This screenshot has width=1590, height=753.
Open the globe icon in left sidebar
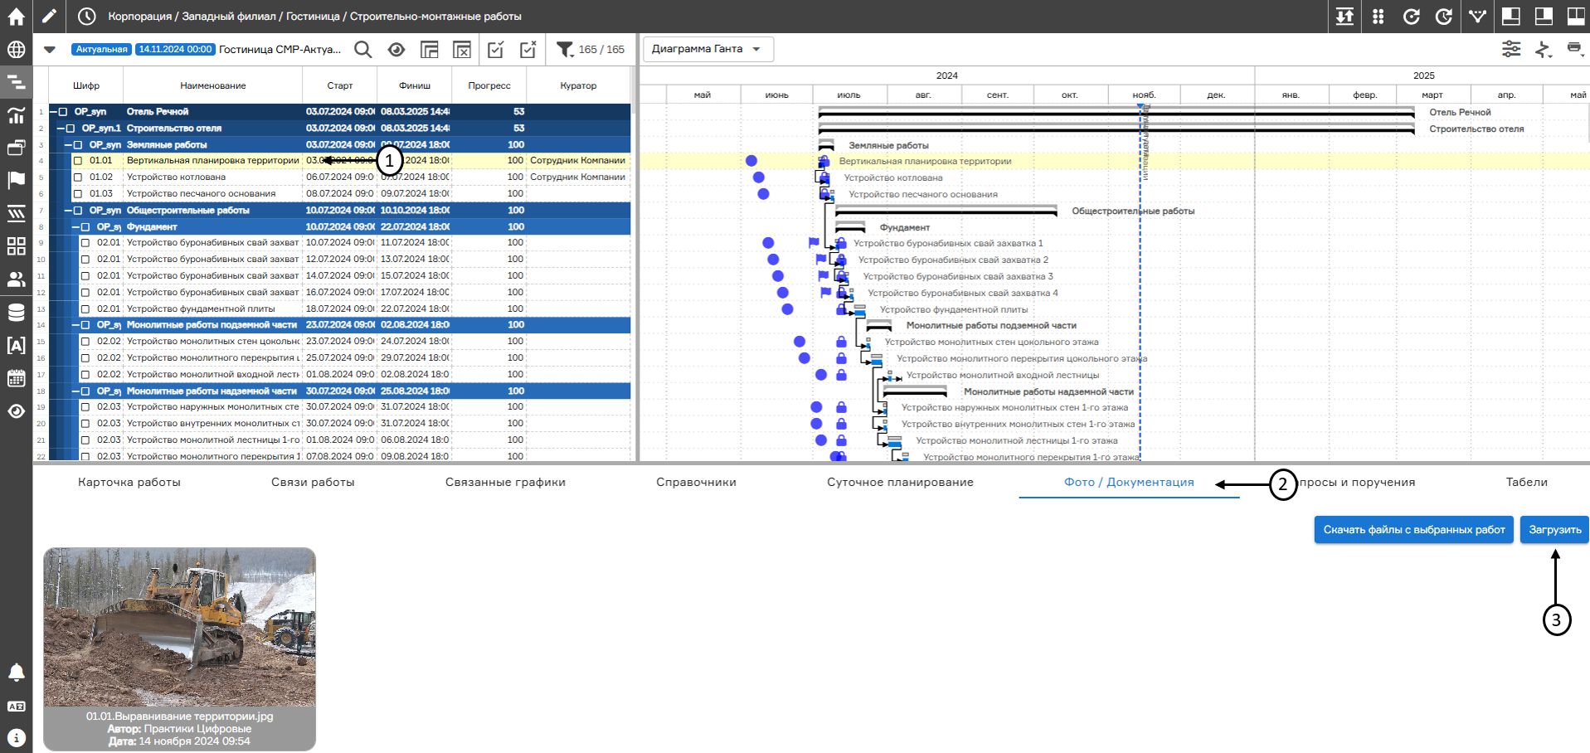pos(16,49)
